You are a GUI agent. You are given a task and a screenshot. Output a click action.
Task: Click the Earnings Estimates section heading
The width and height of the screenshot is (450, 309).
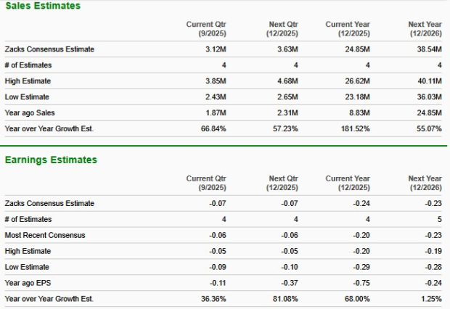click(x=51, y=160)
